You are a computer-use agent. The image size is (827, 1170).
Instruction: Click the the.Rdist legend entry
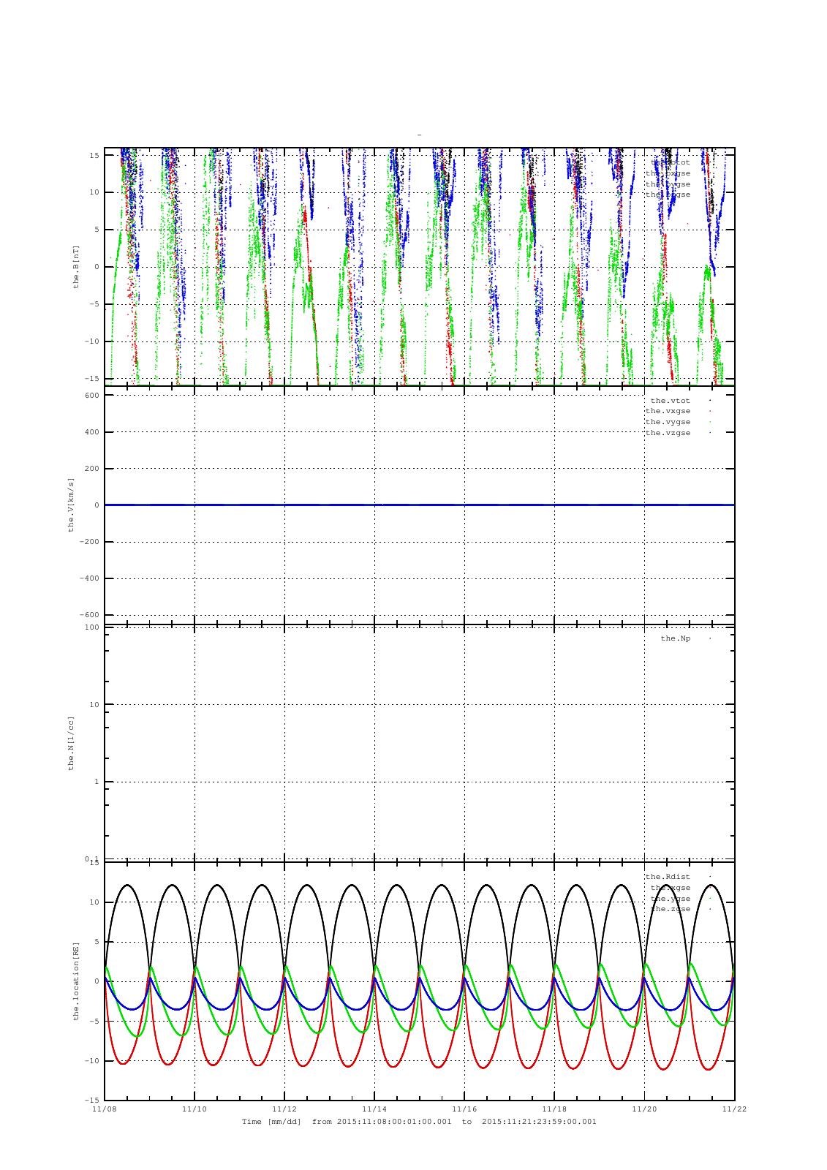pyautogui.click(x=668, y=876)
